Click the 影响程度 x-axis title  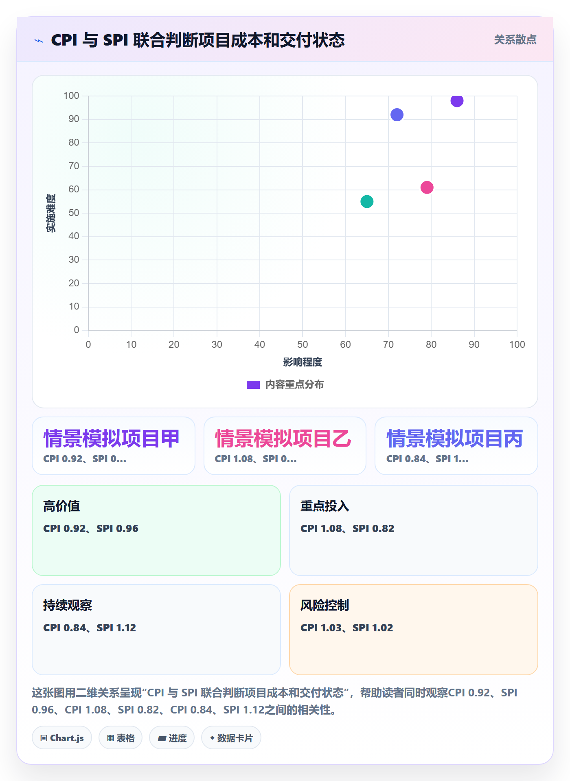(303, 362)
